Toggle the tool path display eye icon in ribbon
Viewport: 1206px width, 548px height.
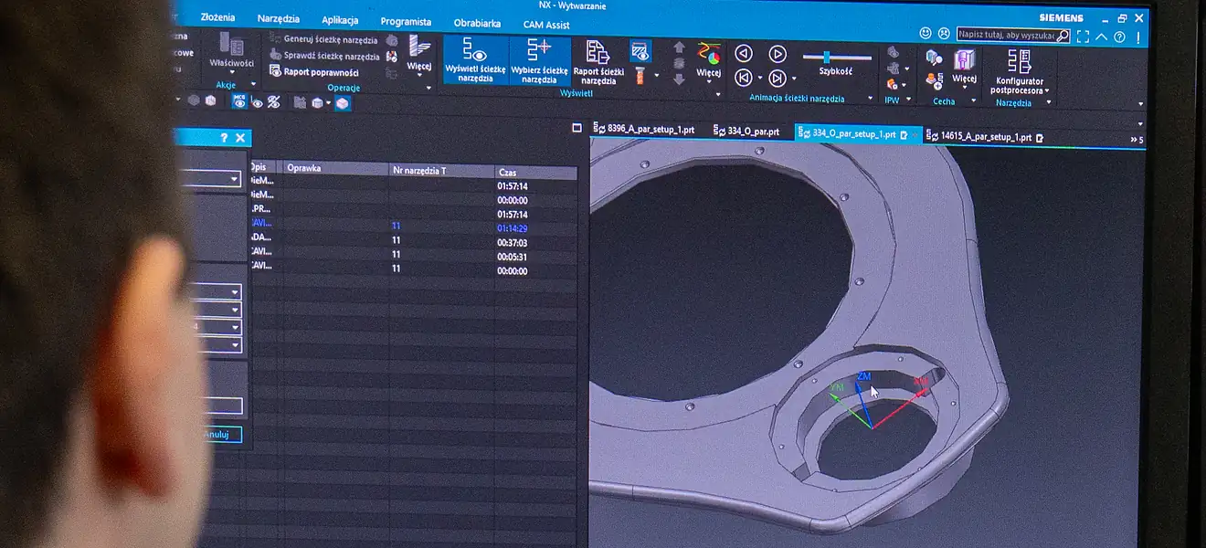(640, 50)
